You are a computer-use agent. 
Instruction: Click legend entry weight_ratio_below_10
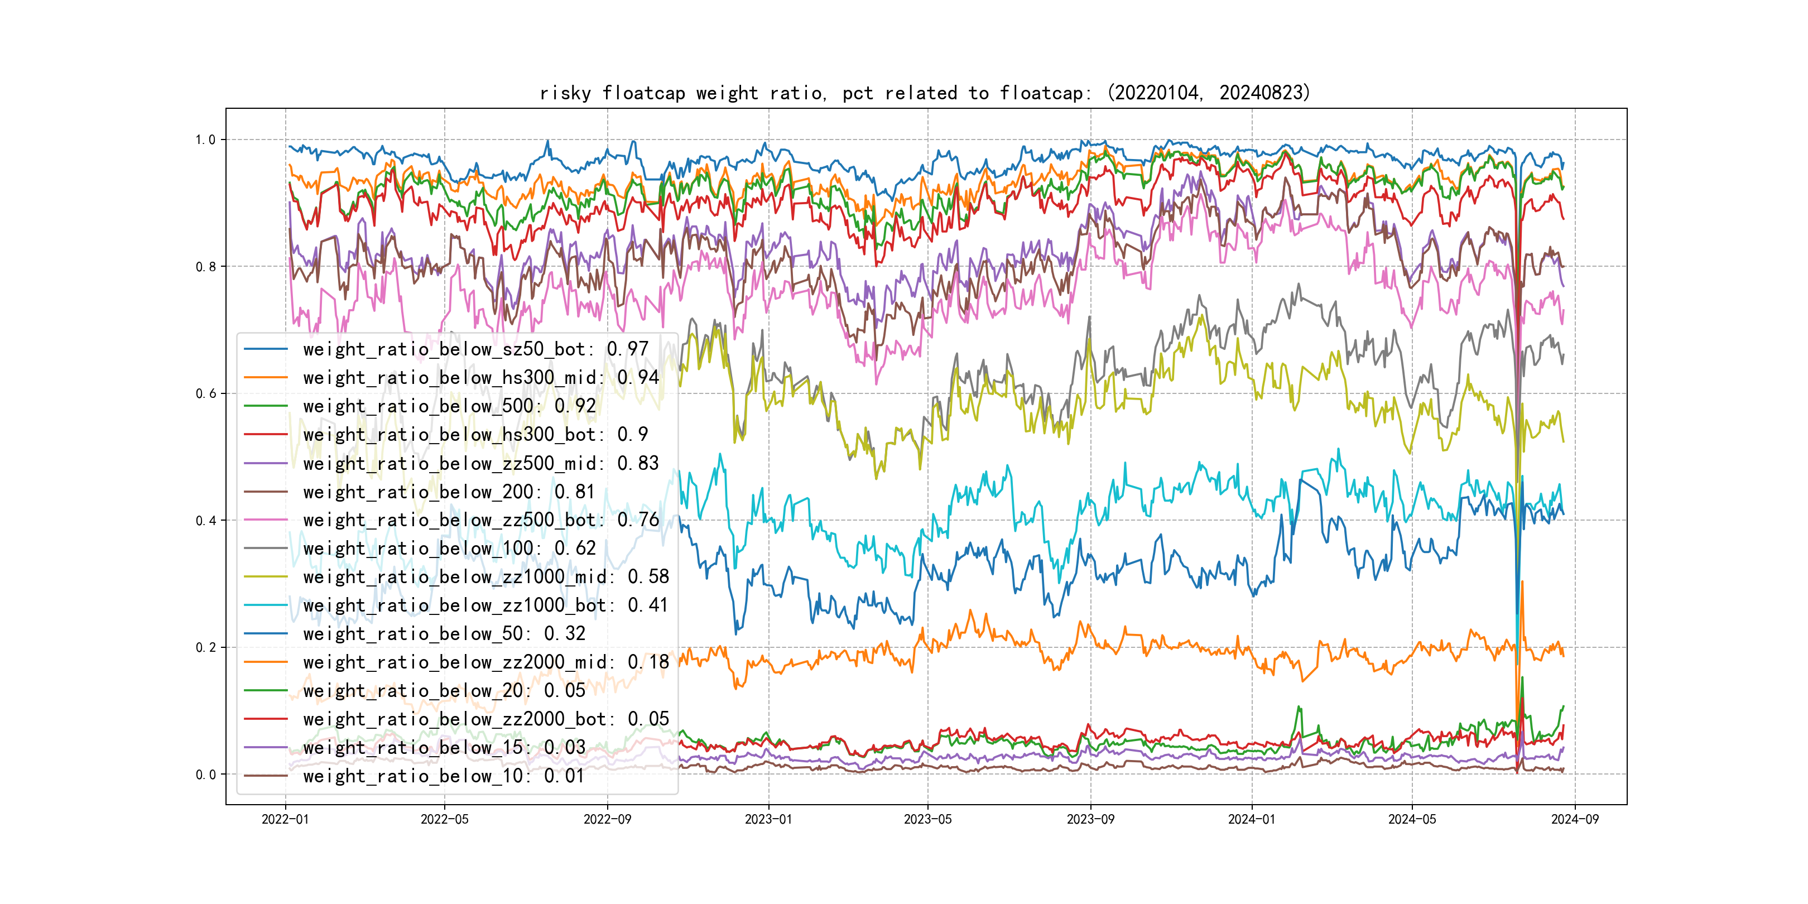click(x=444, y=776)
